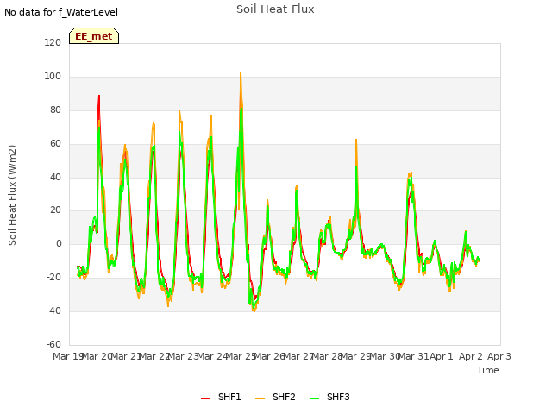The image size is (552, 414).
Task: Toggle the SHF3 legend entry
Action: click(x=329, y=397)
